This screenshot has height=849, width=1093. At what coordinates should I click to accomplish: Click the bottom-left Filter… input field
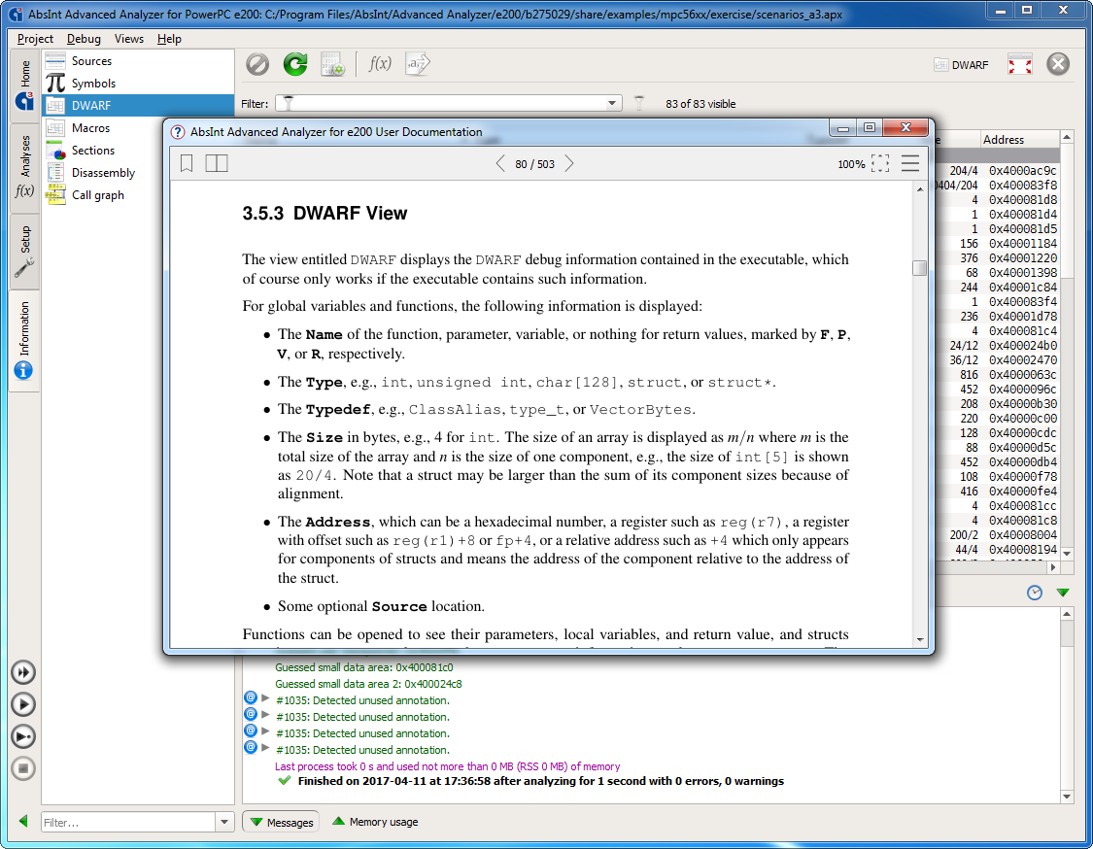[128, 822]
